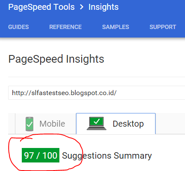The width and height of the screenshot is (185, 171).
Task: Click the breadcrumb chevron separator
Action: 82,7
